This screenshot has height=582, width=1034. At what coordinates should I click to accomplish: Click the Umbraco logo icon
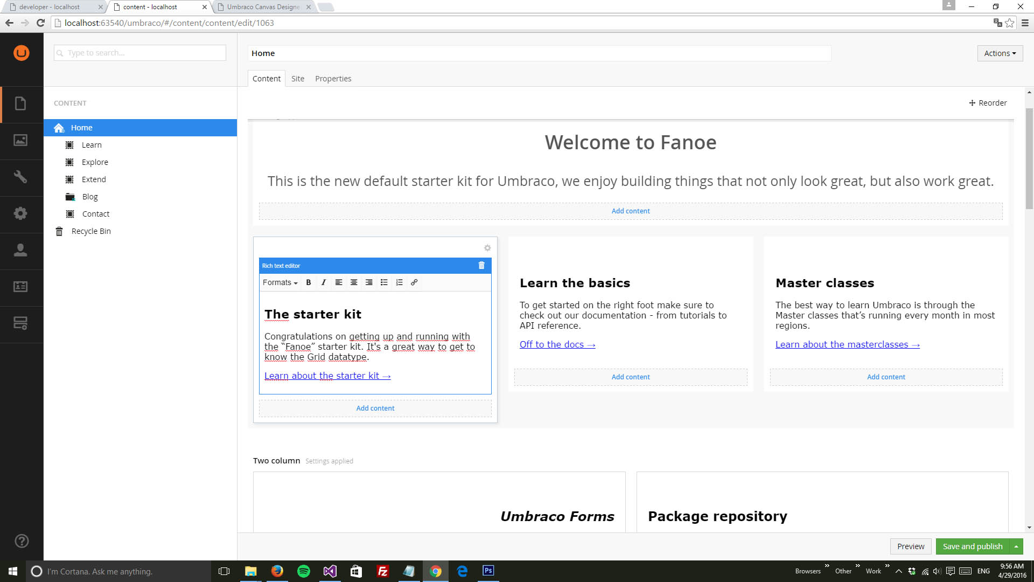tap(22, 53)
